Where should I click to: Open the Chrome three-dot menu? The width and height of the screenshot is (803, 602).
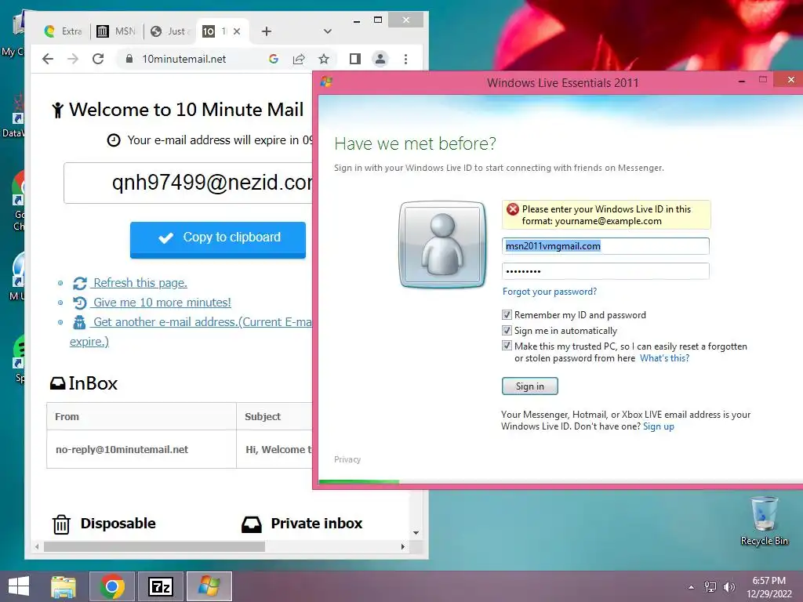coord(405,59)
